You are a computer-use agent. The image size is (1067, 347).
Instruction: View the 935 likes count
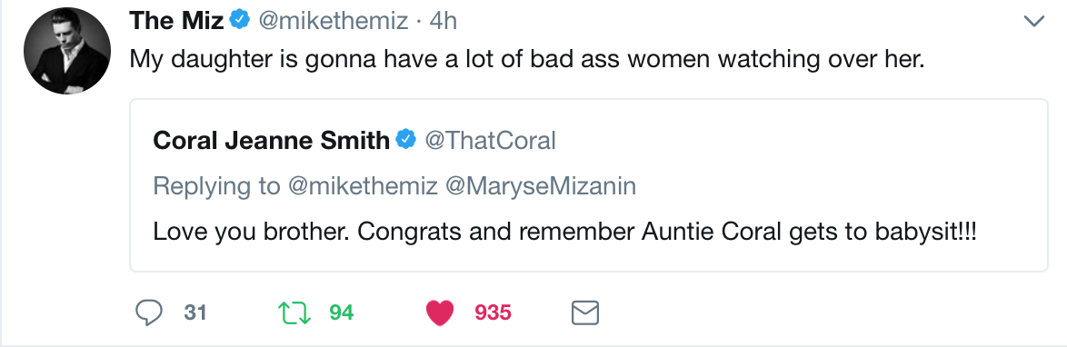[x=494, y=313]
